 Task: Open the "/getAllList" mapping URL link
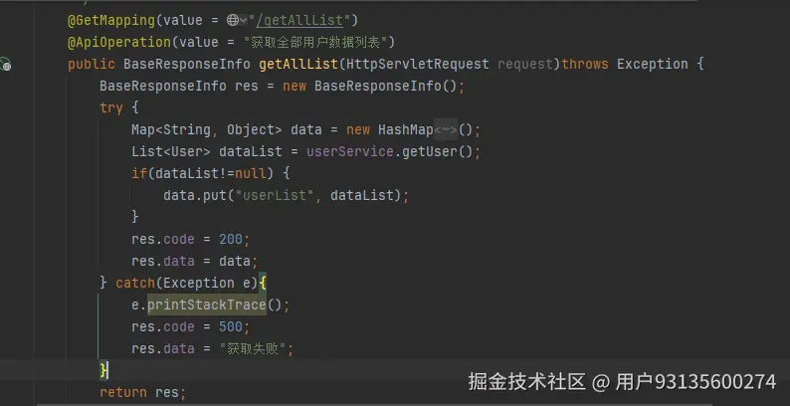coord(299,20)
